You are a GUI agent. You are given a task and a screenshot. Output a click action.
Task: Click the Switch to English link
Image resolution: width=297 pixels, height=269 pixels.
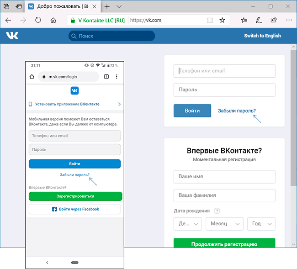pos(262,36)
